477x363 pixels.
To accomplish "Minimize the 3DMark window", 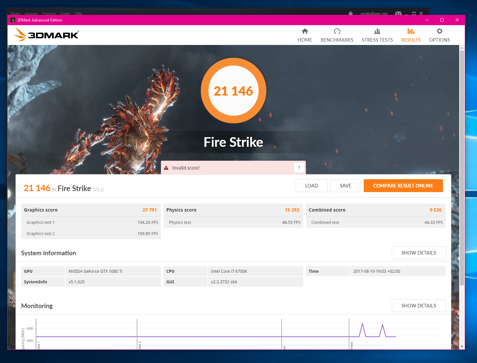I will coord(427,20).
